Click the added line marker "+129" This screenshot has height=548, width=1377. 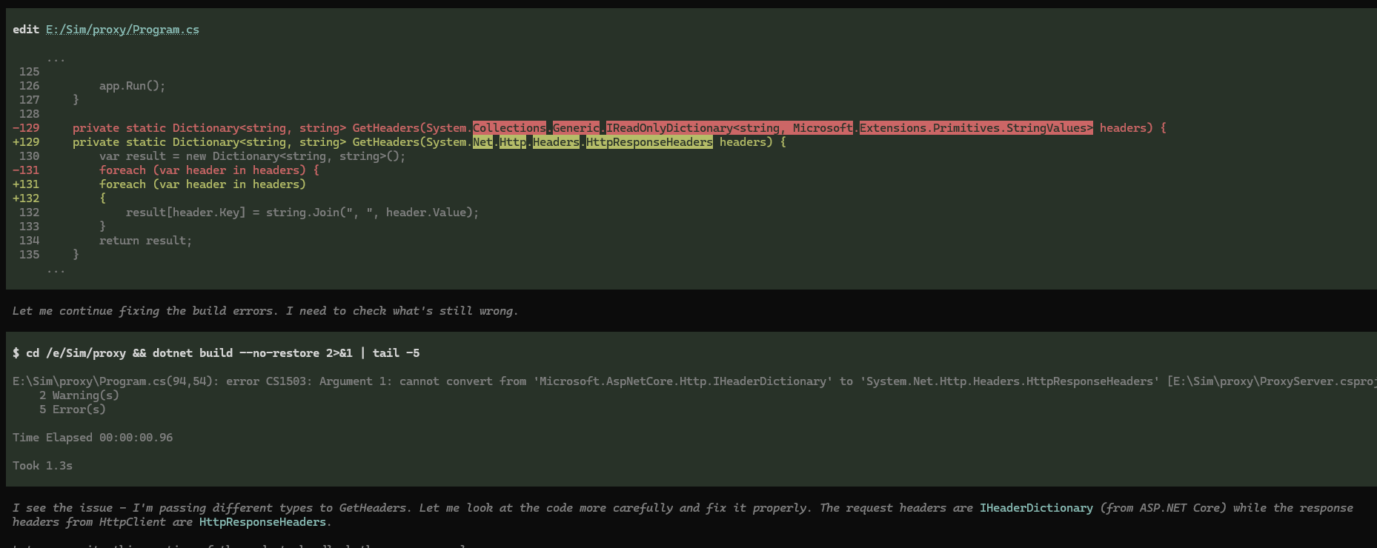tap(26, 142)
